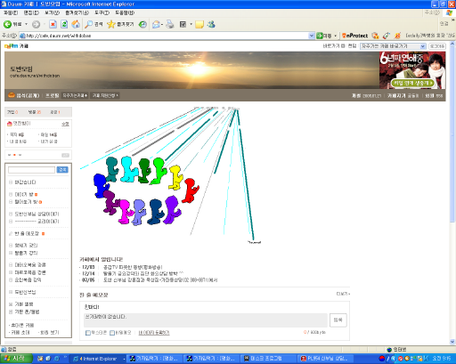Screen dimensions: 456x364
Task: Stop page loading with the red X icon
Action: [53, 25]
